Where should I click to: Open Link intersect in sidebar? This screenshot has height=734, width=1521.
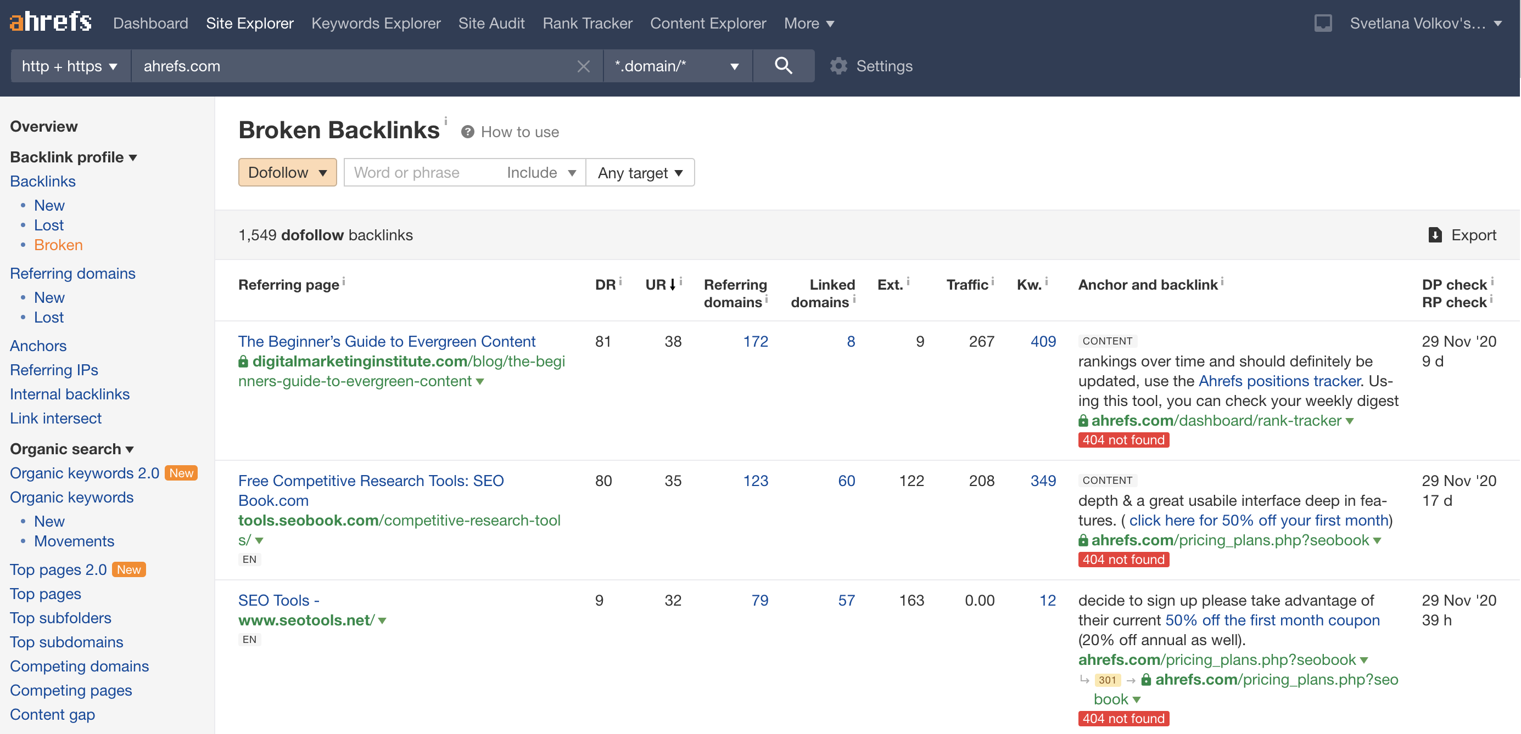(x=55, y=419)
